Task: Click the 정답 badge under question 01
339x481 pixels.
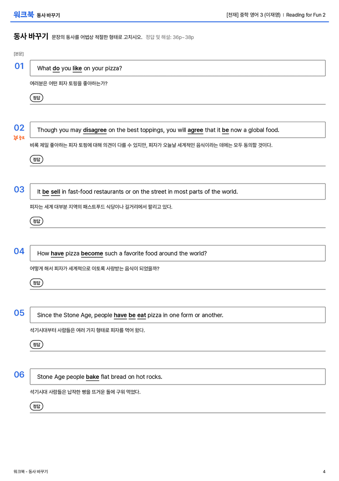Action: [x=36, y=97]
